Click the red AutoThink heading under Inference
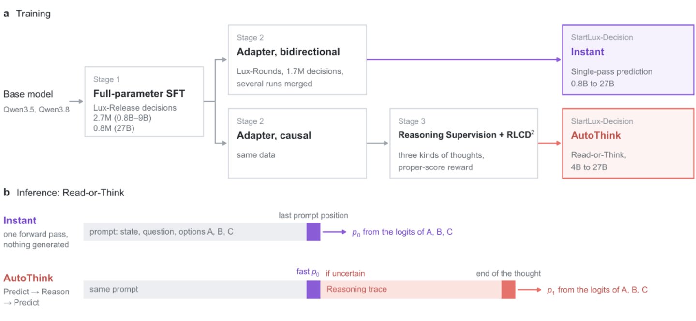The width and height of the screenshot is (696, 321). [x=28, y=279]
